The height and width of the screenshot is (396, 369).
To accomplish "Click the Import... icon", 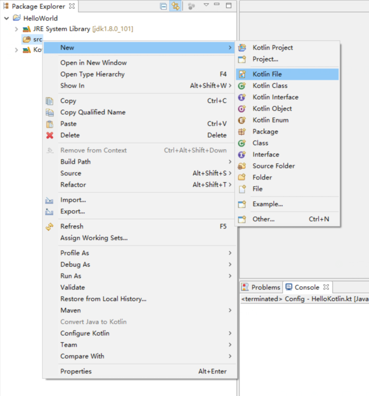I will click(49, 200).
